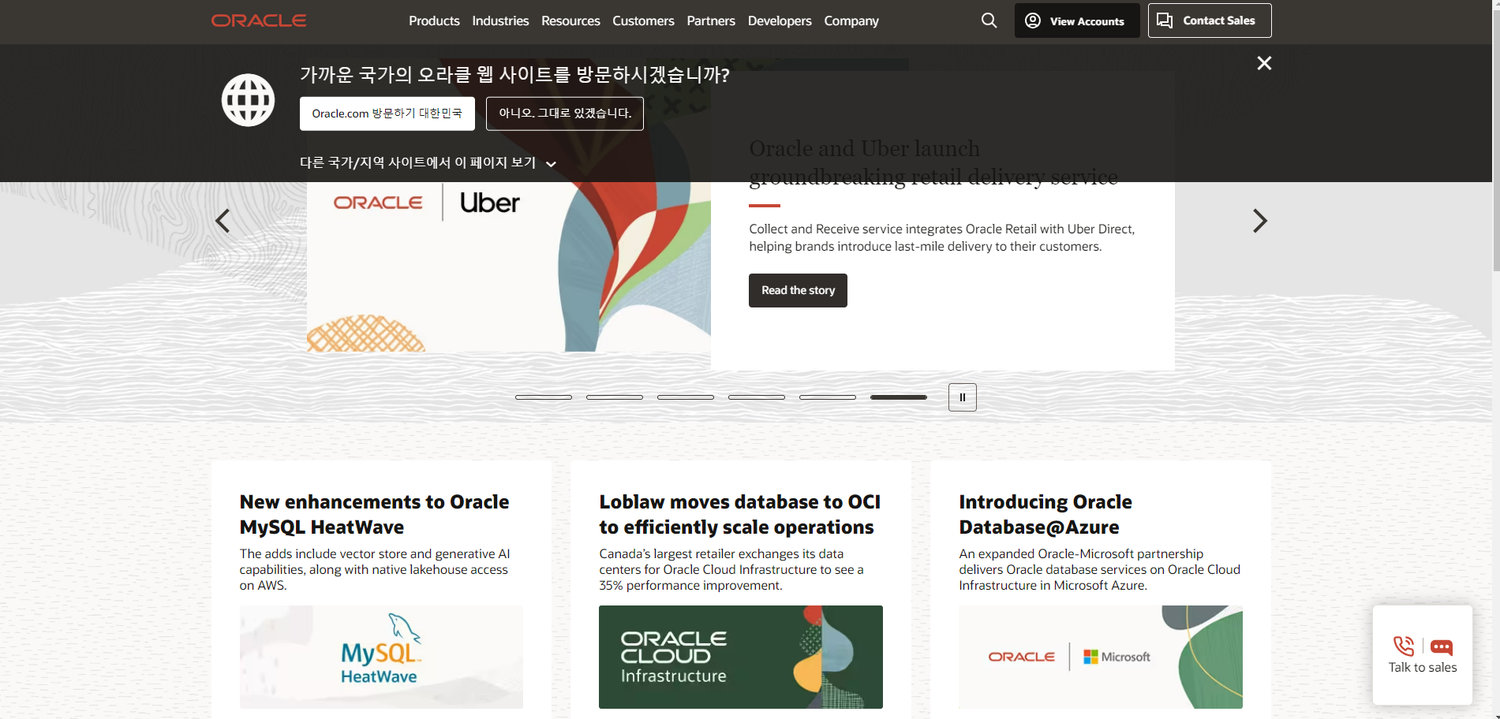Go to next carousel slide arrow
Image resolution: width=1500 pixels, height=719 pixels.
(1260, 221)
